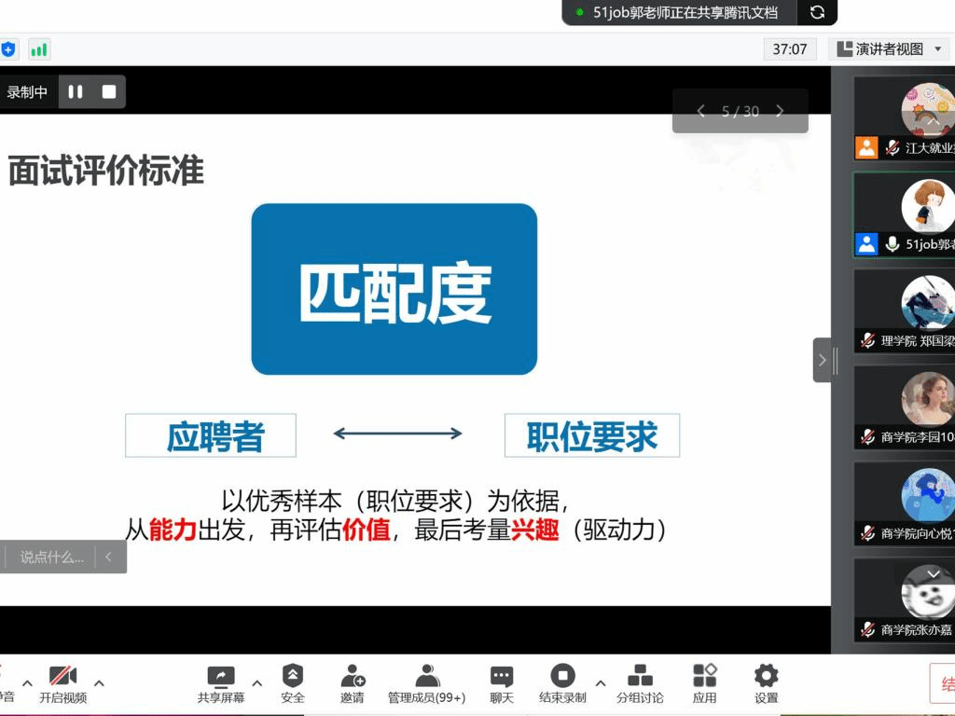Open the Apps (应用) icon
955x716 pixels.
[704, 676]
